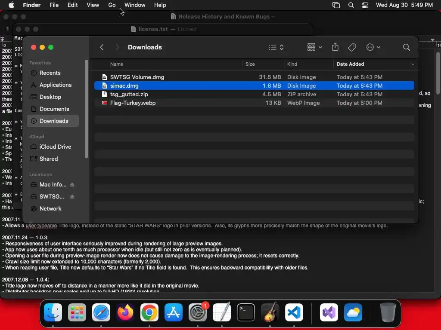The image size is (441, 330).
Task: Open Stage Manager menu bar icon
Action: 336,5
